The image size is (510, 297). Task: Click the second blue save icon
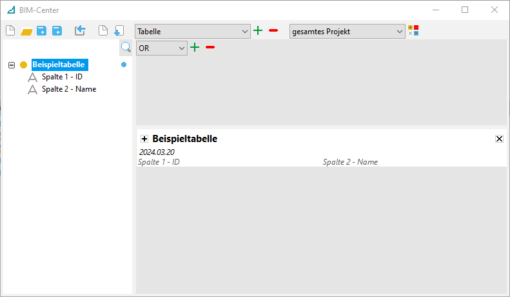(x=57, y=30)
